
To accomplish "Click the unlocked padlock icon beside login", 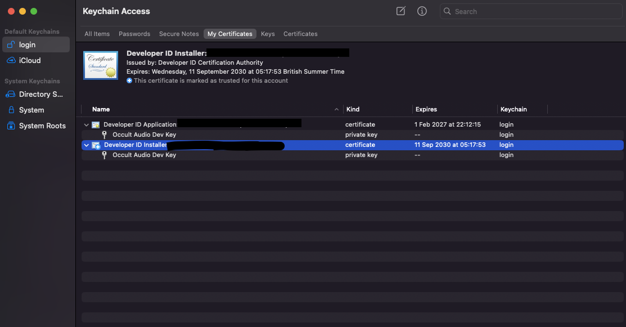I will (x=11, y=44).
